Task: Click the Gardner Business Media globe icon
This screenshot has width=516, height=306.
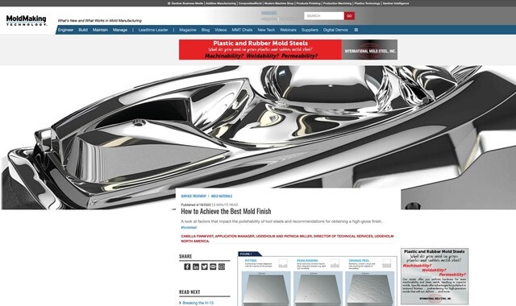Action: coord(169,3)
